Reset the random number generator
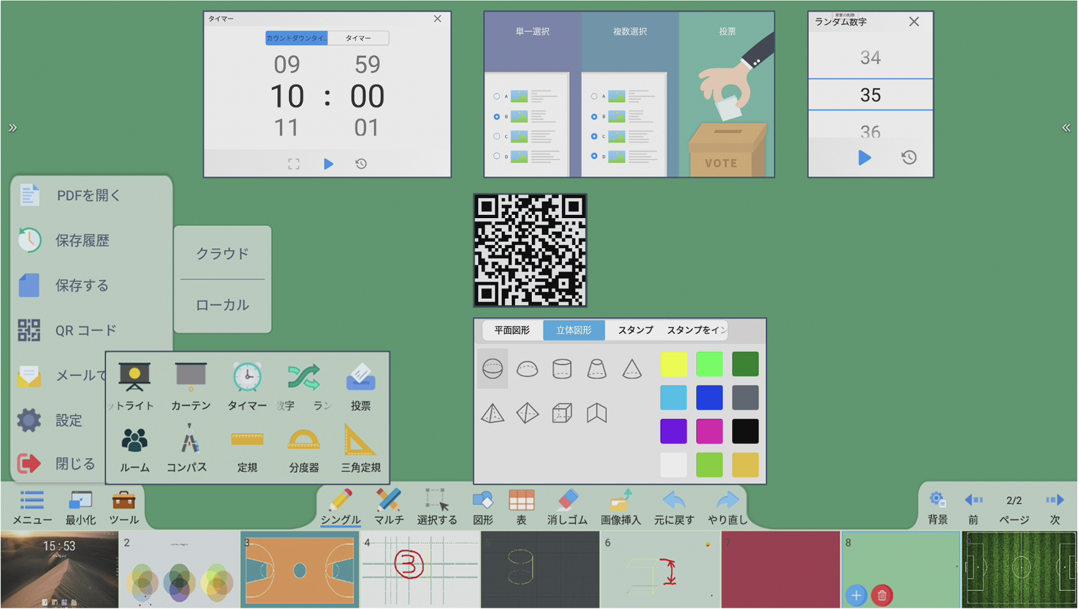 pos(909,157)
